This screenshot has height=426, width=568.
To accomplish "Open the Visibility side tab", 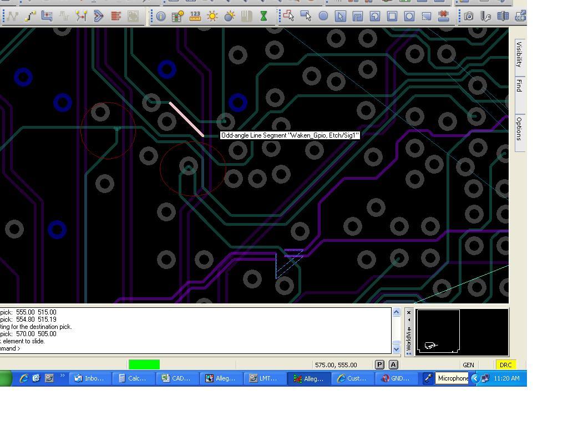I will (519, 54).
